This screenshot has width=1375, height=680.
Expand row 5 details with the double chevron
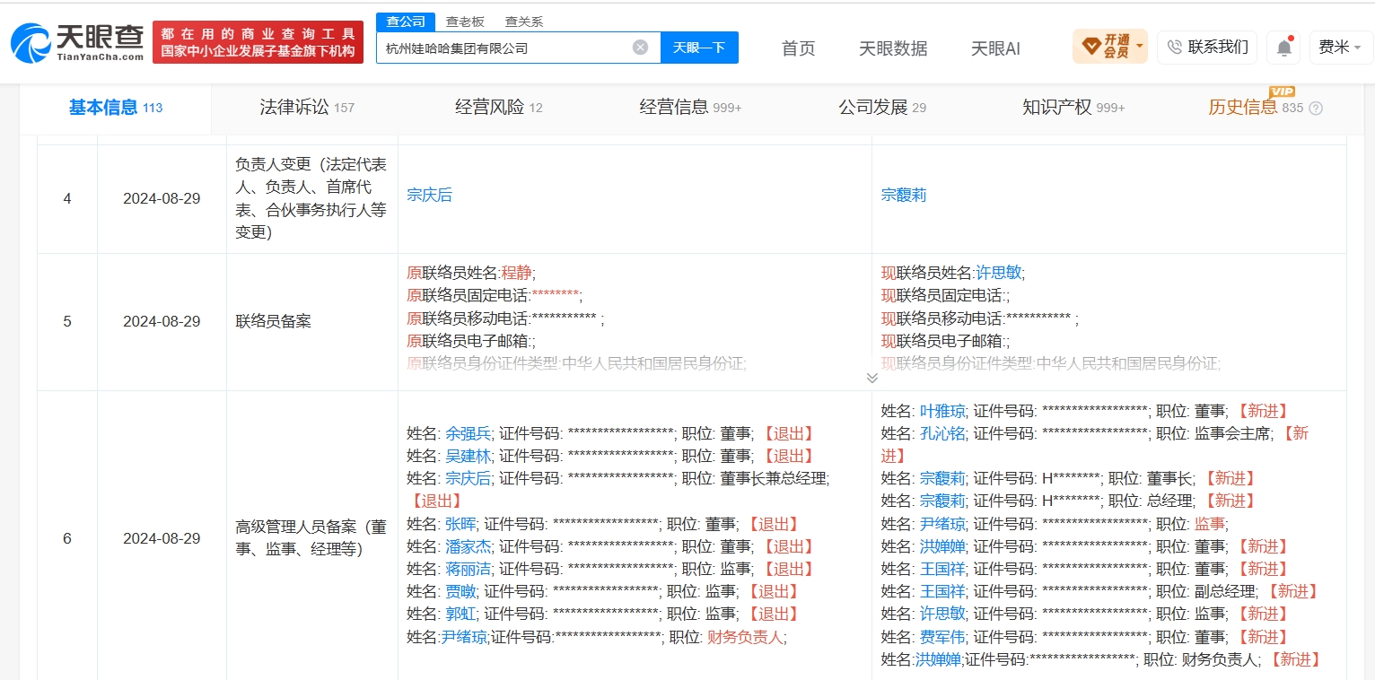point(871,378)
